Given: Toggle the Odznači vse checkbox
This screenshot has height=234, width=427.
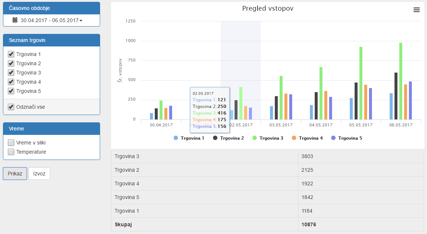Looking at the screenshot, I should (x=11, y=107).
